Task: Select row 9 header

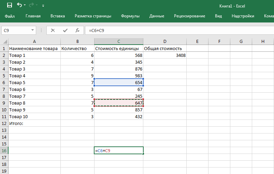Action: click(4, 103)
